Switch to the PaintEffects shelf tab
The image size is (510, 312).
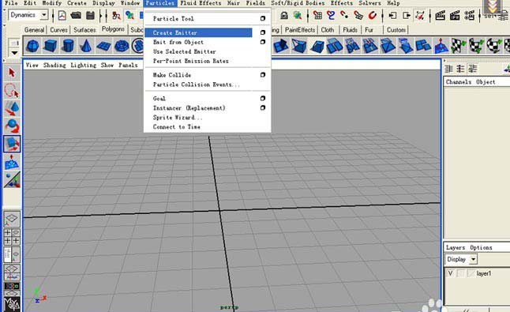(x=300, y=30)
